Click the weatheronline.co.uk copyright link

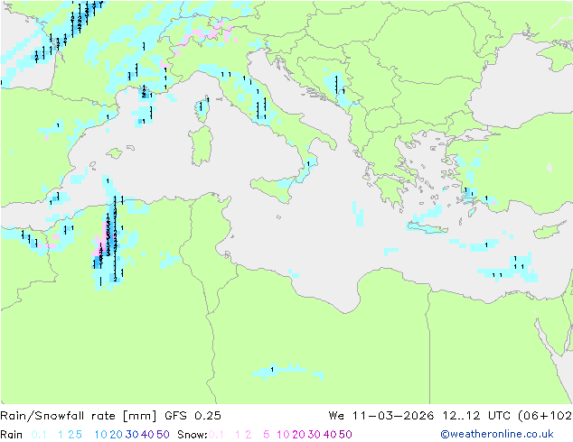point(497,434)
